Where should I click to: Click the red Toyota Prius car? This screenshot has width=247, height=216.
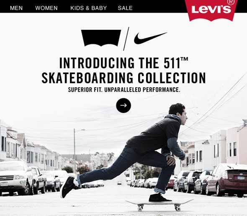227,180
